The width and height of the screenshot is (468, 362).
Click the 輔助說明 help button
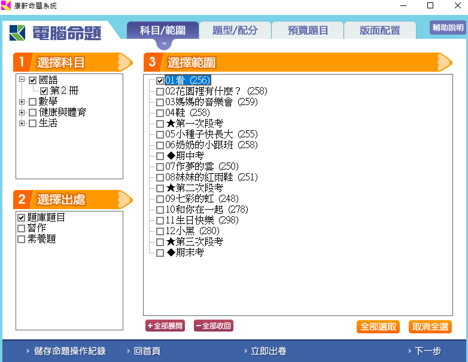tap(448, 28)
